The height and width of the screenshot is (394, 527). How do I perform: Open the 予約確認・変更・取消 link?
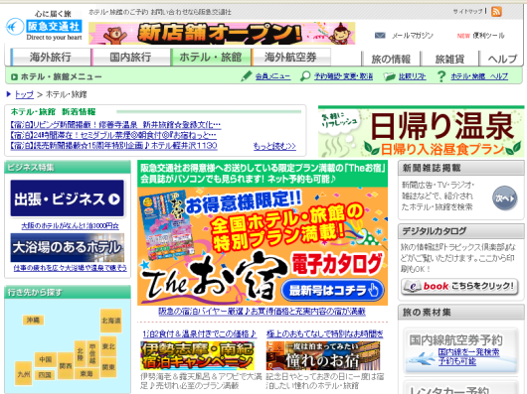pos(343,76)
